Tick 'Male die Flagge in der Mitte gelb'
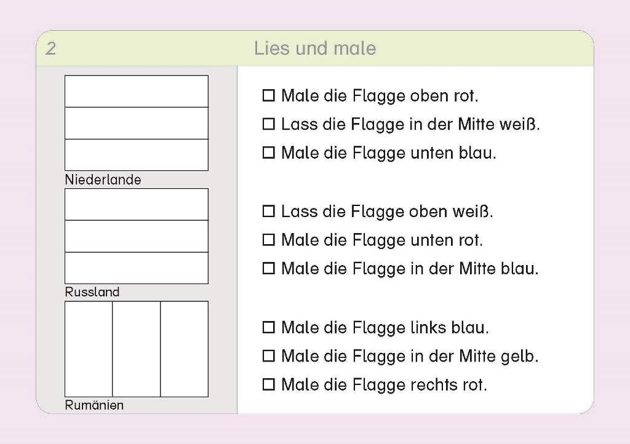The width and height of the screenshot is (630, 444). 268,356
